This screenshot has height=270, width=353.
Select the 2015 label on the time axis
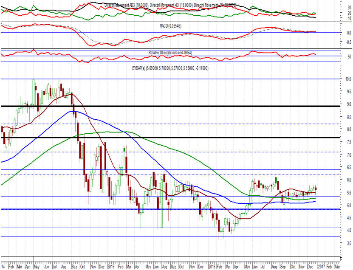tap(110, 267)
